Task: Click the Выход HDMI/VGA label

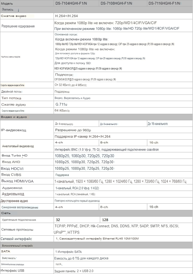Action: (17, 181)
